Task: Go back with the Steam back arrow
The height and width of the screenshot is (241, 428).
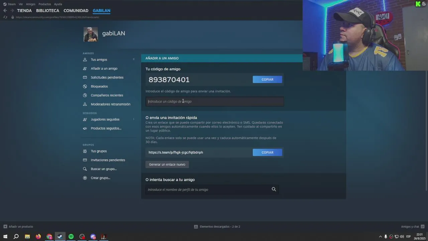Action: pyautogui.click(x=5, y=11)
